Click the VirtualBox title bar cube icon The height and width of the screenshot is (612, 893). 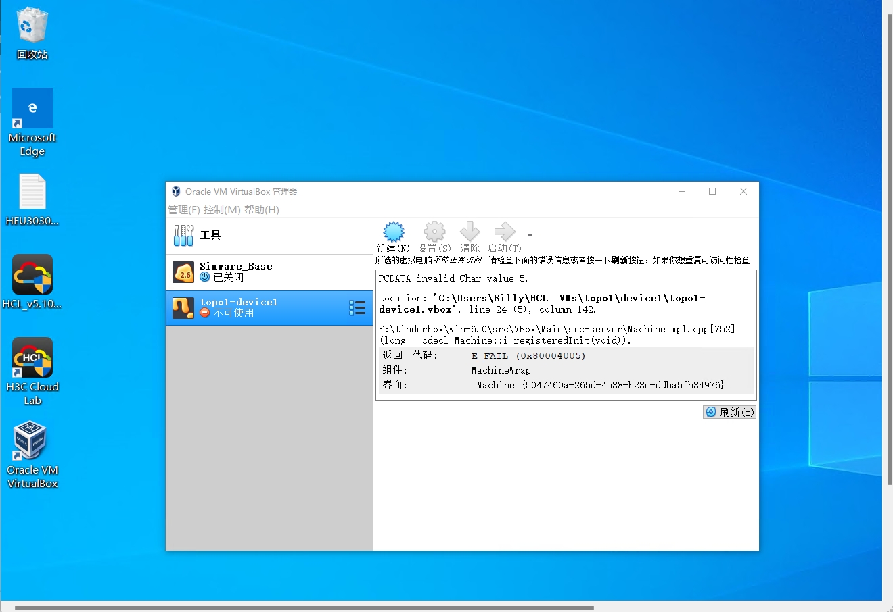point(176,191)
